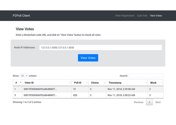Go to Voter Registration page
Image resolution: width=176 pixels, height=125 pixels.
point(125,16)
